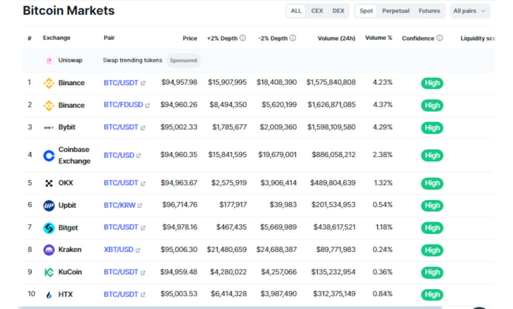Click Swap trending tokens sponsored link
This screenshot has width=513, height=309.
pos(132,60)
